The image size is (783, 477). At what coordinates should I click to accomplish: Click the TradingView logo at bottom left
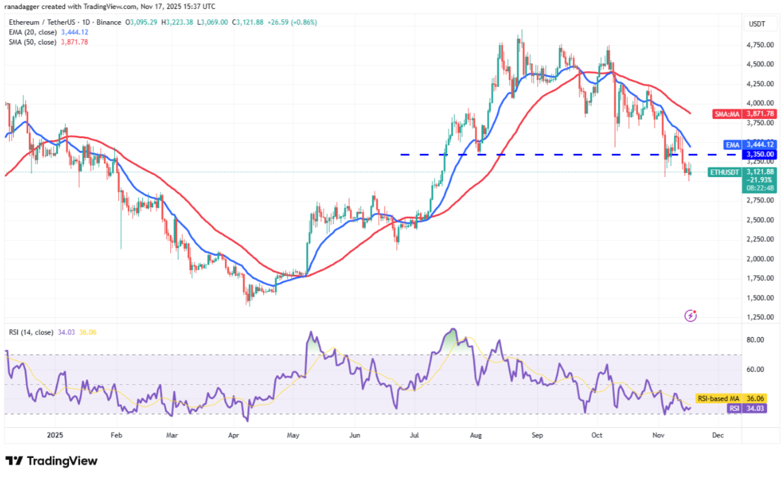tap(52, 461)
